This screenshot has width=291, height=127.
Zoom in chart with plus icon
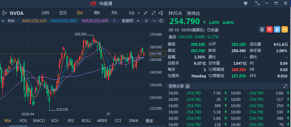pyautogui.click(x=146, y=21)
